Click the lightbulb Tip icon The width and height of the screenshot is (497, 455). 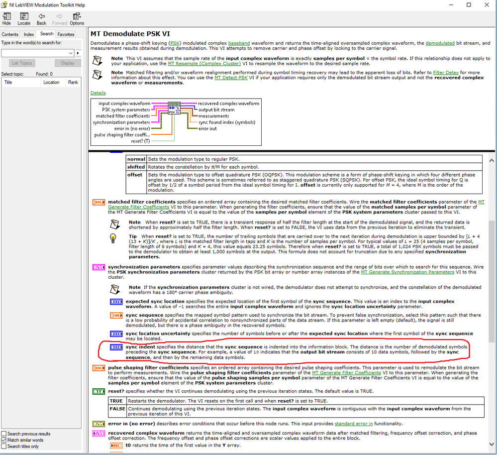113,238
